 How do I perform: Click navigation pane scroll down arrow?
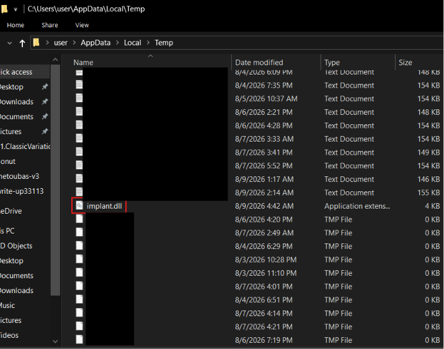click(x=56, y=341)
